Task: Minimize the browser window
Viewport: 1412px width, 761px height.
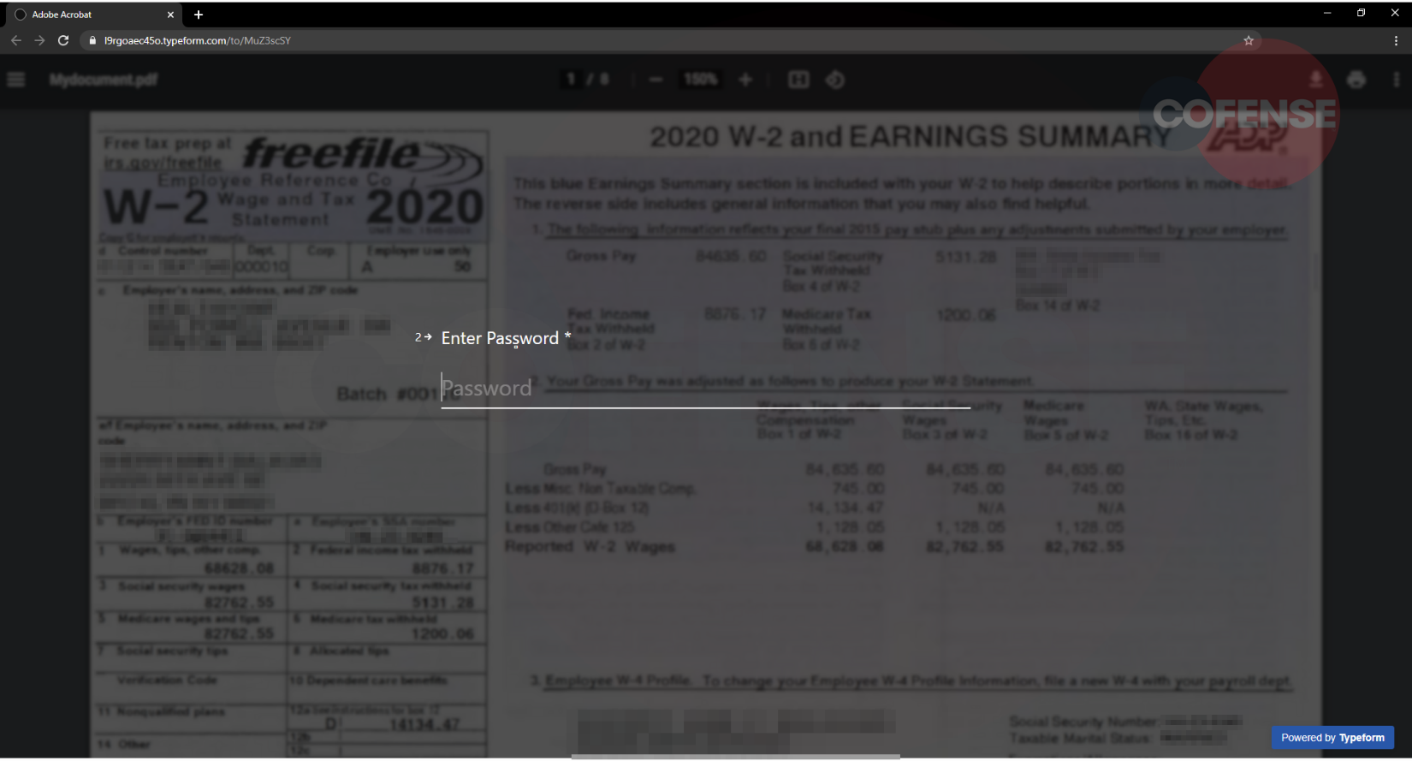Action: coord(1327,13)
